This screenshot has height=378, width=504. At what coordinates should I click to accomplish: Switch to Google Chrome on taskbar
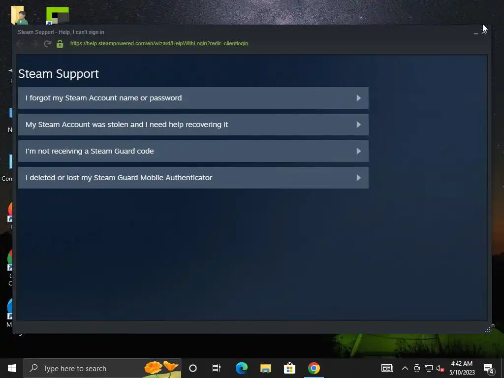pos(314,368)
